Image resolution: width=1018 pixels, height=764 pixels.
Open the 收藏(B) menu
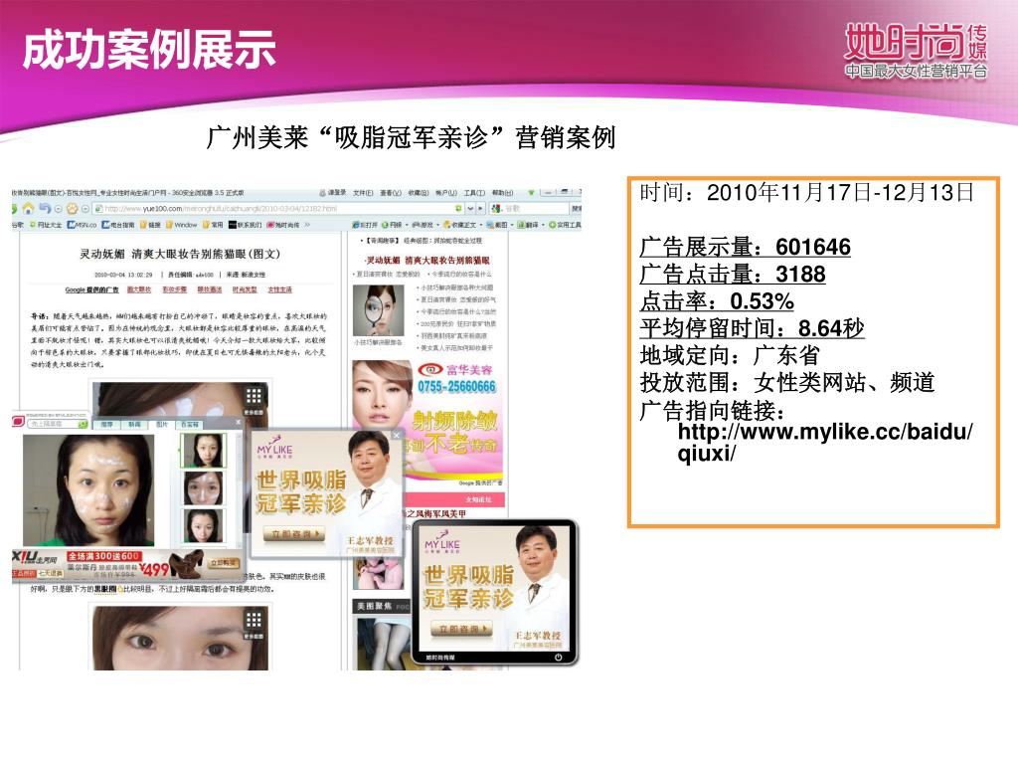click(x=419, y=193)
